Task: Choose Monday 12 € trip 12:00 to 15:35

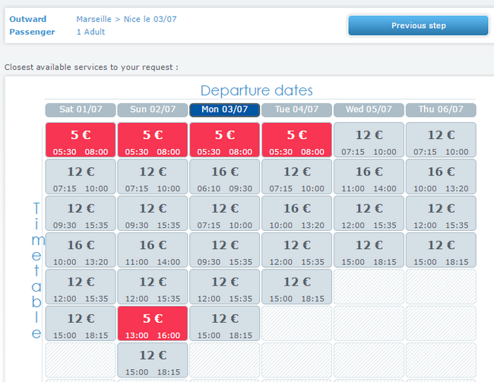Action: coord(225,286)
